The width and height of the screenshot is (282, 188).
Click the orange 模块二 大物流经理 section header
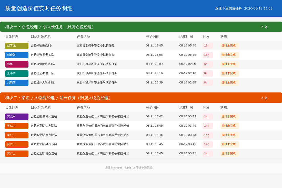point(141,98)
